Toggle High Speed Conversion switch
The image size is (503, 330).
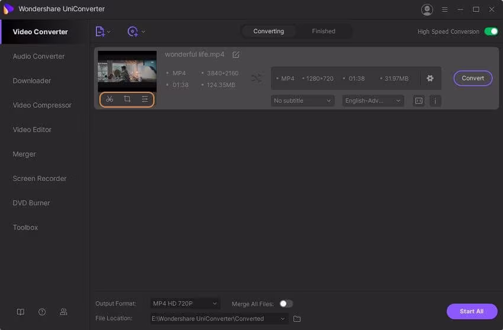click(491, 31)
